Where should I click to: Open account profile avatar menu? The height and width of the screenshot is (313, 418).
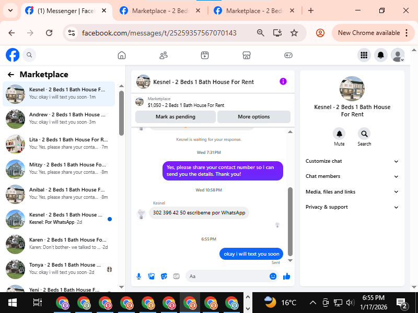tap(398, 55)
